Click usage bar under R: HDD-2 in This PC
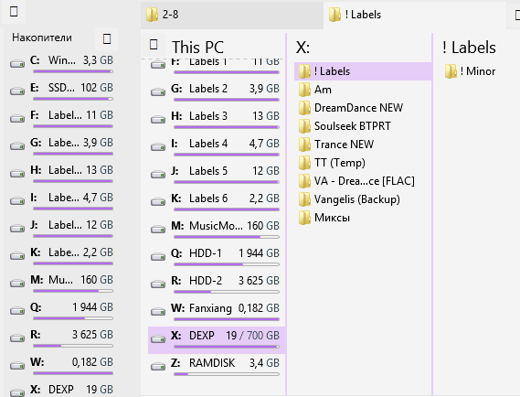 click(x=227, y=292)
